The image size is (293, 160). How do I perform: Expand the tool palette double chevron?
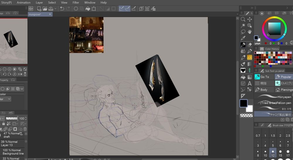pos(252,8)
